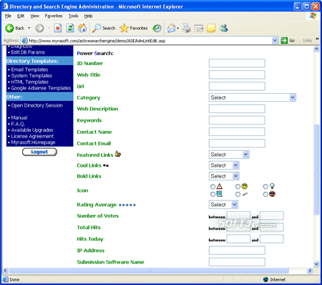
Task: Click the Messenger people icon
Action: [224, 28]
